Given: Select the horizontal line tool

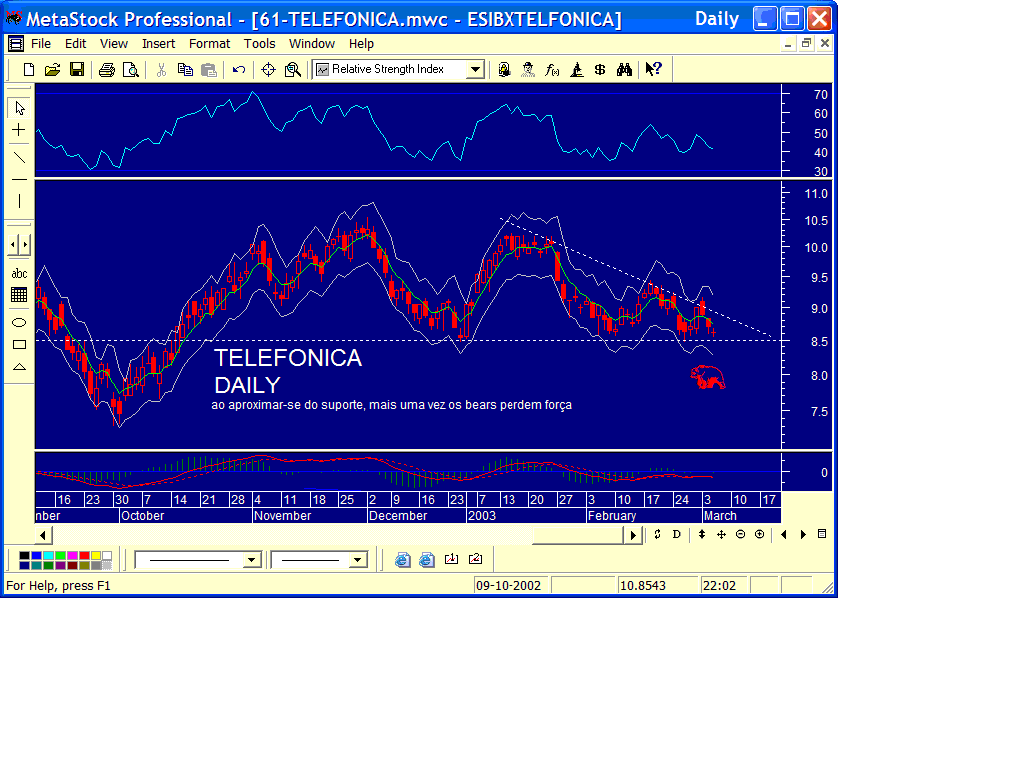Looking at the screenshot, I should [x=20, y=179].
